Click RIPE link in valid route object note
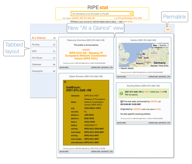Image resolution: width=192 pixels, height=164 pixels. [x=158, y=109]
